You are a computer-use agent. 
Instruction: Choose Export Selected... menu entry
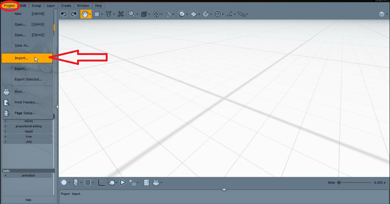[x=27, y=79]
